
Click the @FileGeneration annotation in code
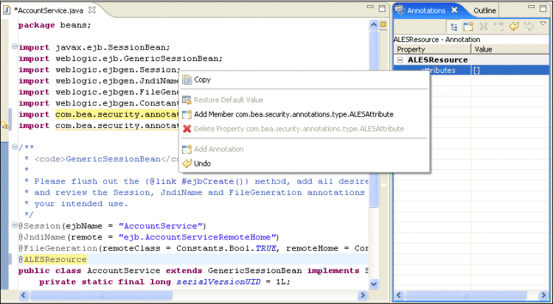[58, 248]
